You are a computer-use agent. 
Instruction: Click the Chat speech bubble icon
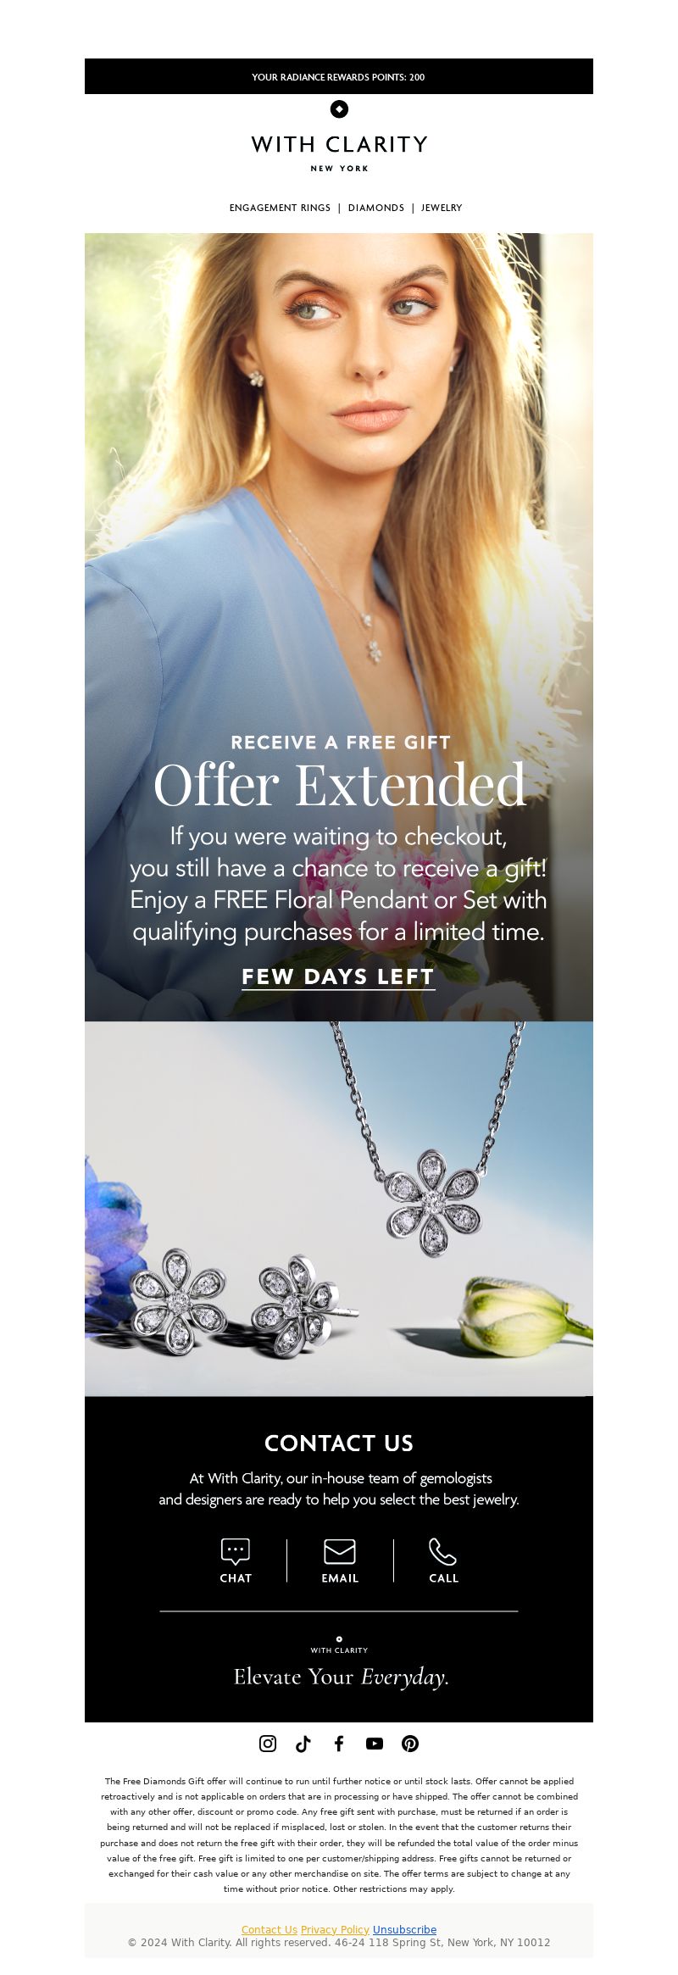pyautogui.click(x=236, y=1551)
